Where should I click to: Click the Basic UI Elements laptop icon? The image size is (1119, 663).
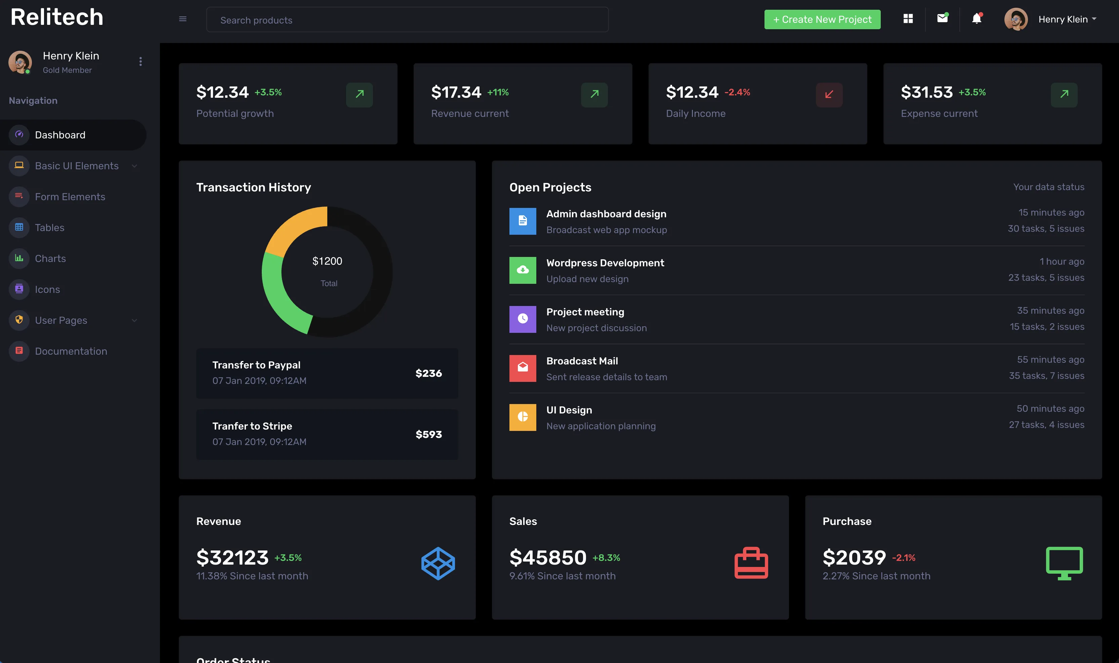tap(19, 165)
